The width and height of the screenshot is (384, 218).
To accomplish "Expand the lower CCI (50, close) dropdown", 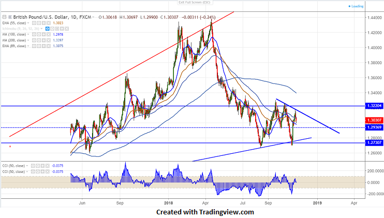I will coord(27,171).
